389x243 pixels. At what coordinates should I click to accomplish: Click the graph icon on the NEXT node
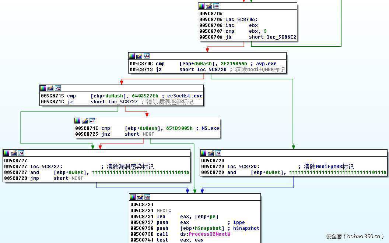(147, 197)
